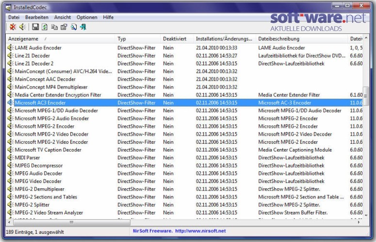This screenshot has height=242, width=376.
Task: Click the Exit door toolbar icon
Action: tap(83, 27)
